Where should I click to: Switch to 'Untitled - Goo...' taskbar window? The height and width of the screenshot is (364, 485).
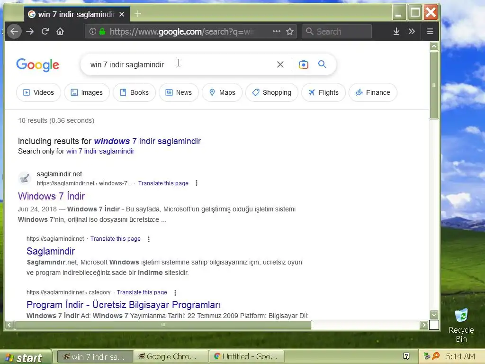tap(247, 357)
